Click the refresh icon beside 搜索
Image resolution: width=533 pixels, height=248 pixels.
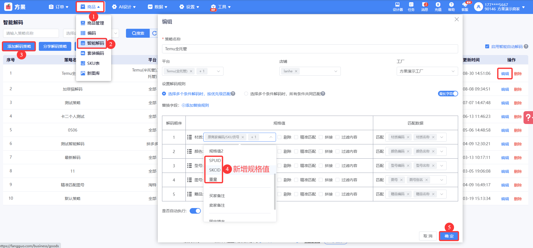pos(154,33)
